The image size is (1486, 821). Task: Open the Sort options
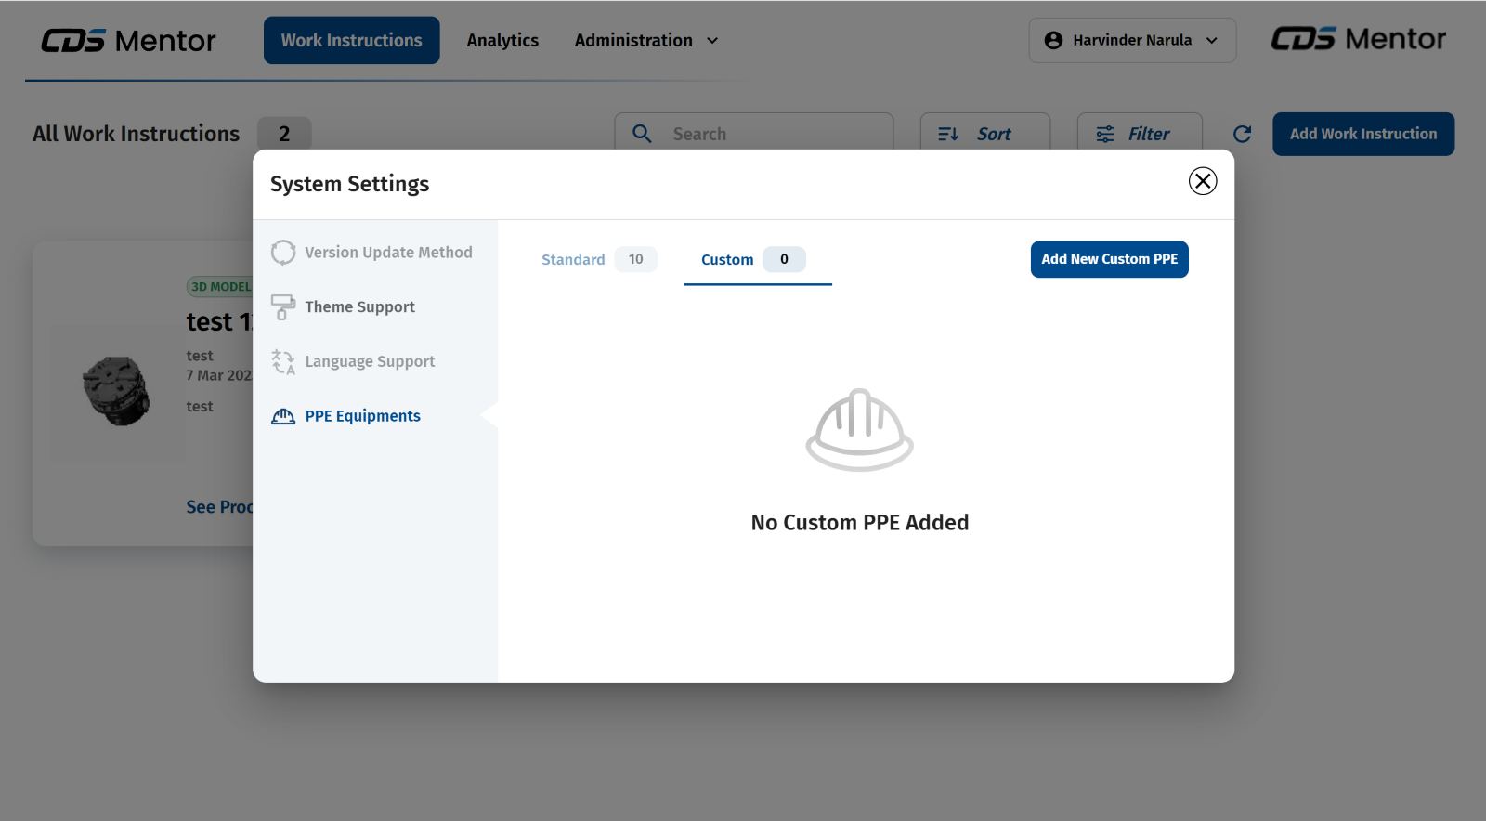(x=984, y=134)
